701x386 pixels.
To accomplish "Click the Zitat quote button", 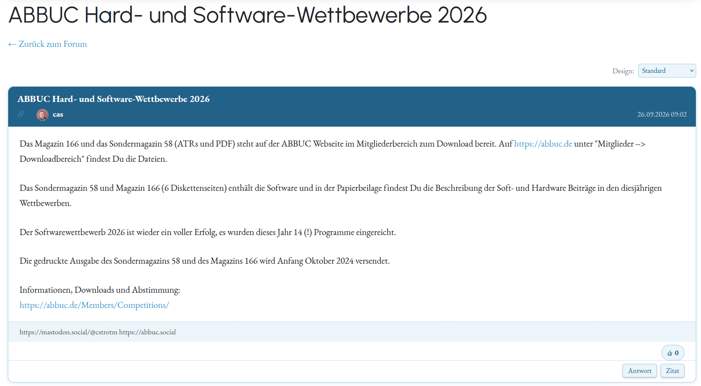I will tap(672, 371).
